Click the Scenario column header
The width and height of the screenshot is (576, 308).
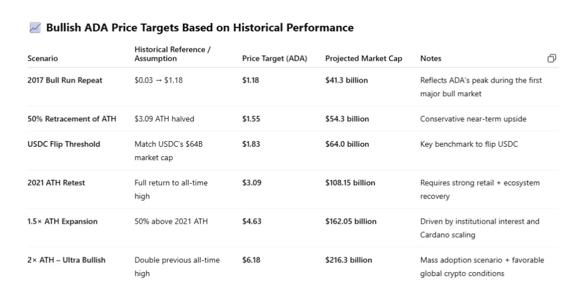(43, 58)
